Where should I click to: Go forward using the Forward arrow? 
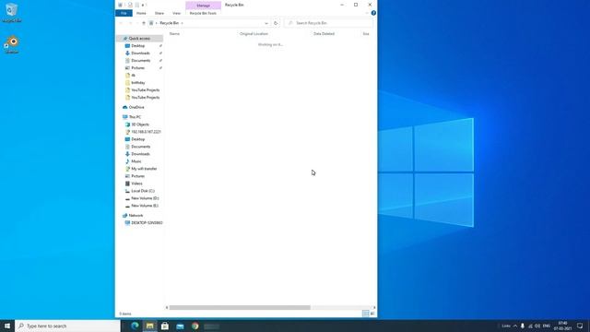click(130, 23)
